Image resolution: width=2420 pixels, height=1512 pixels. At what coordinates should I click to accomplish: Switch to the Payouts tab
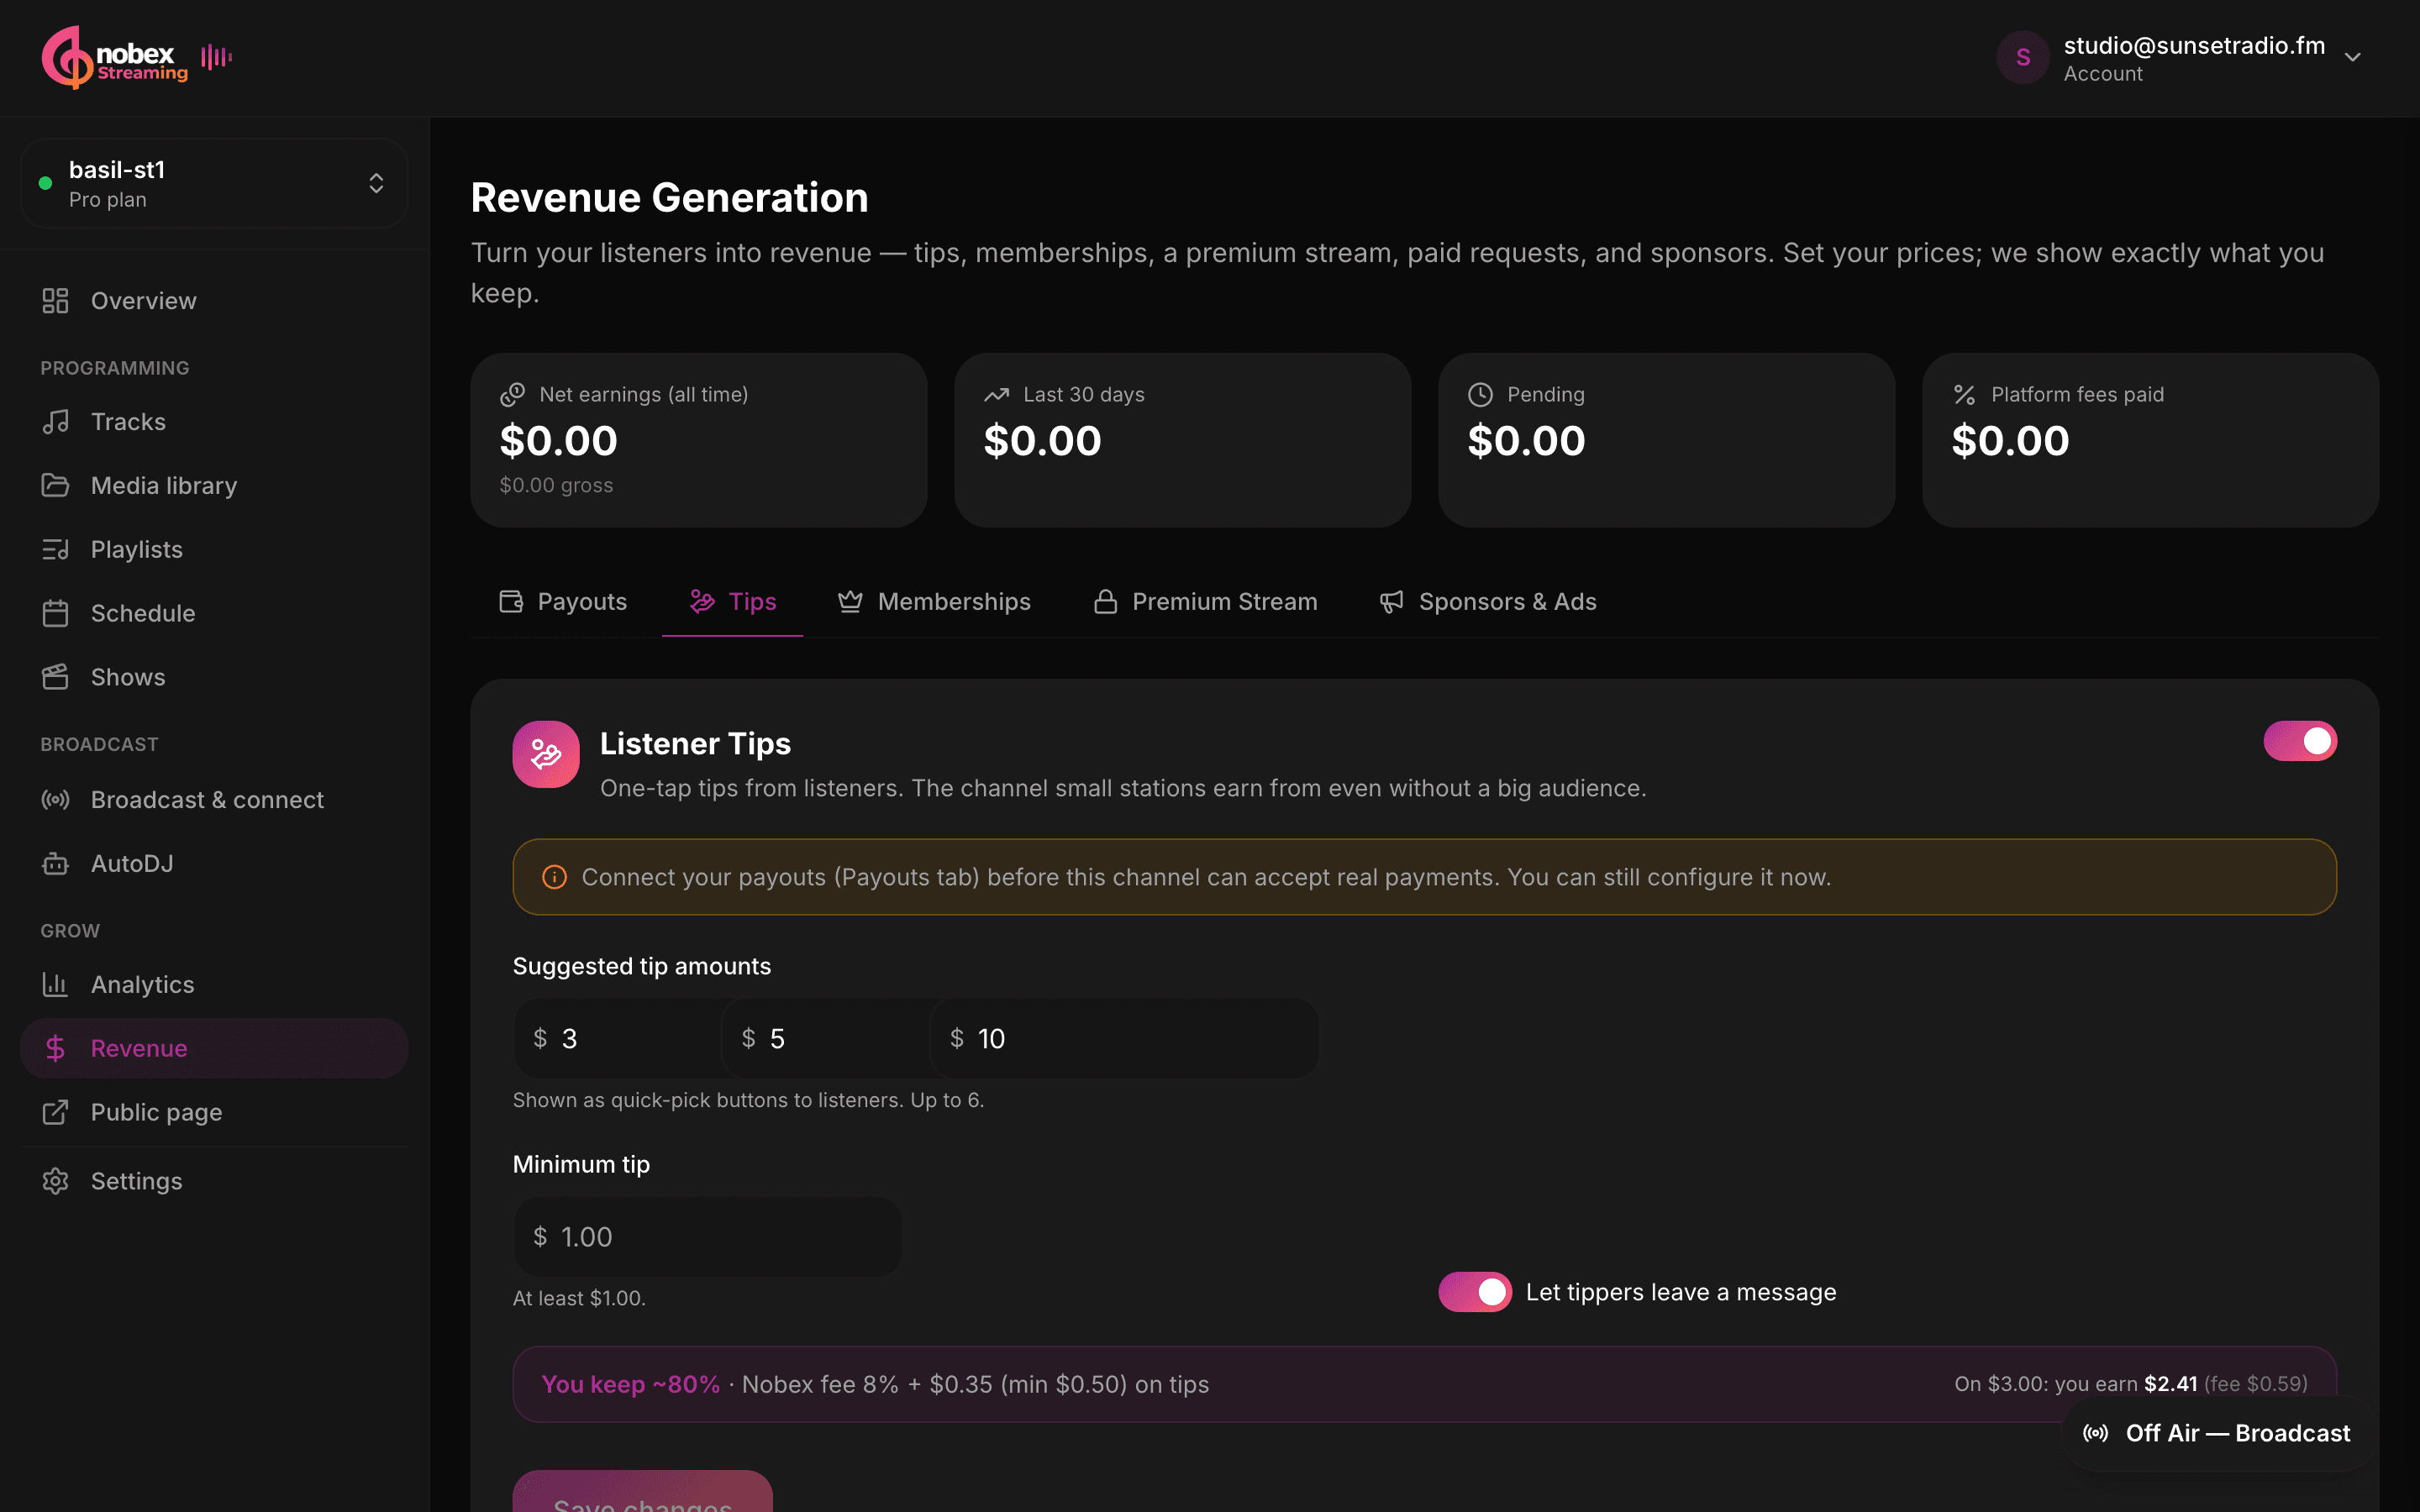[563, 602]
